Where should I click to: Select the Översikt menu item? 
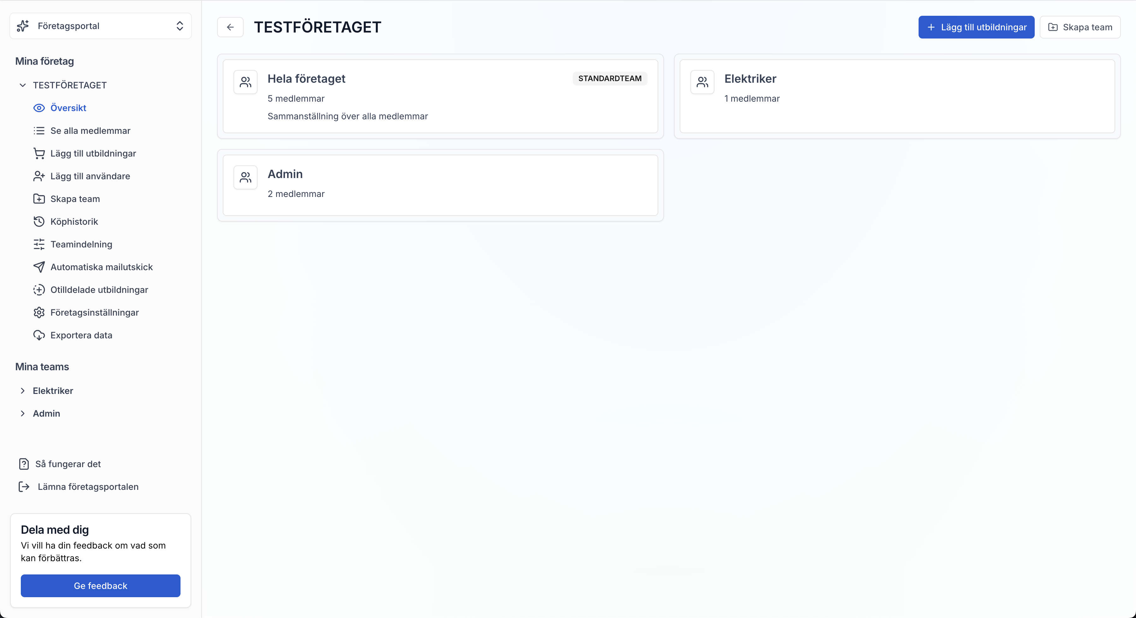68,108
